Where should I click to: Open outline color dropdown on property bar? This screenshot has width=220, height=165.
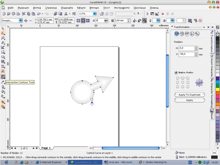(158, 21)
